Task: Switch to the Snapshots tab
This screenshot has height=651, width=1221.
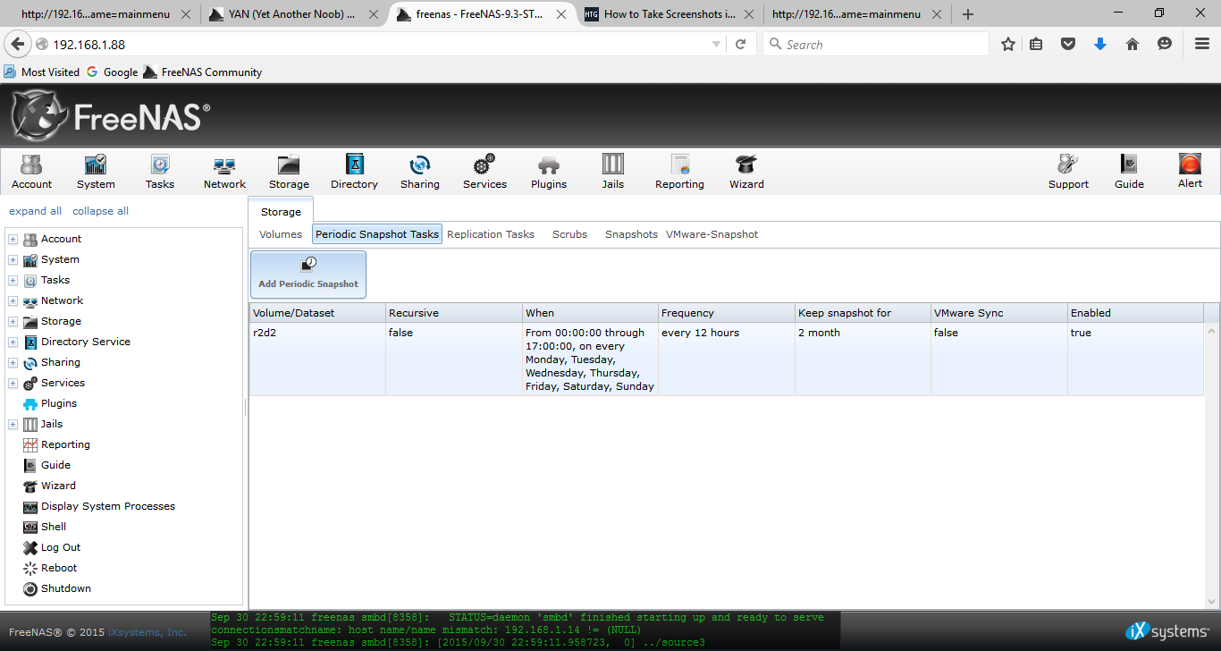Action: pos(631,234)
